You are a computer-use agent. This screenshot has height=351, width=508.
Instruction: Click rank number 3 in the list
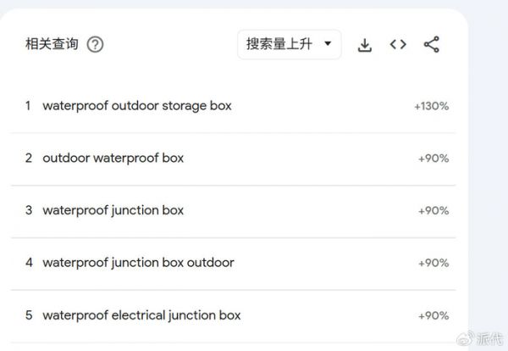point(29,210)
